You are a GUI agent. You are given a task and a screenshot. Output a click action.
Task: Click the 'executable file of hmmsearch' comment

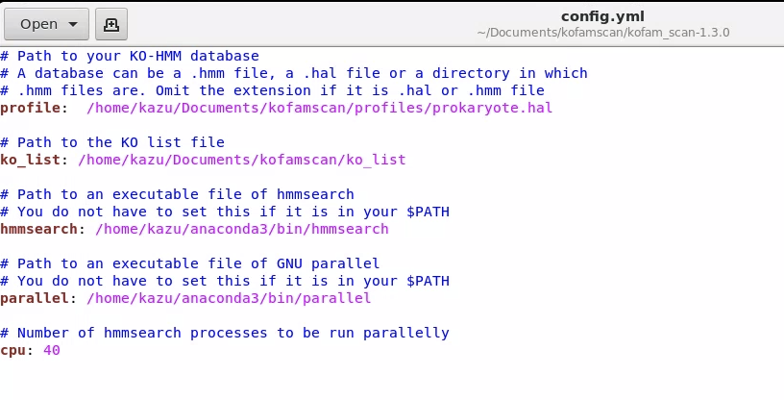coord(177,194)
